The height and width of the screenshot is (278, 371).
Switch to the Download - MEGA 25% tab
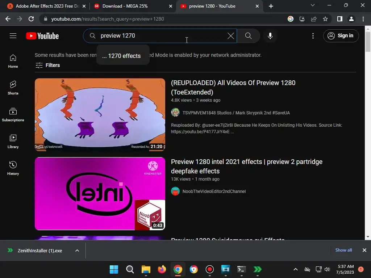point(133,6)
